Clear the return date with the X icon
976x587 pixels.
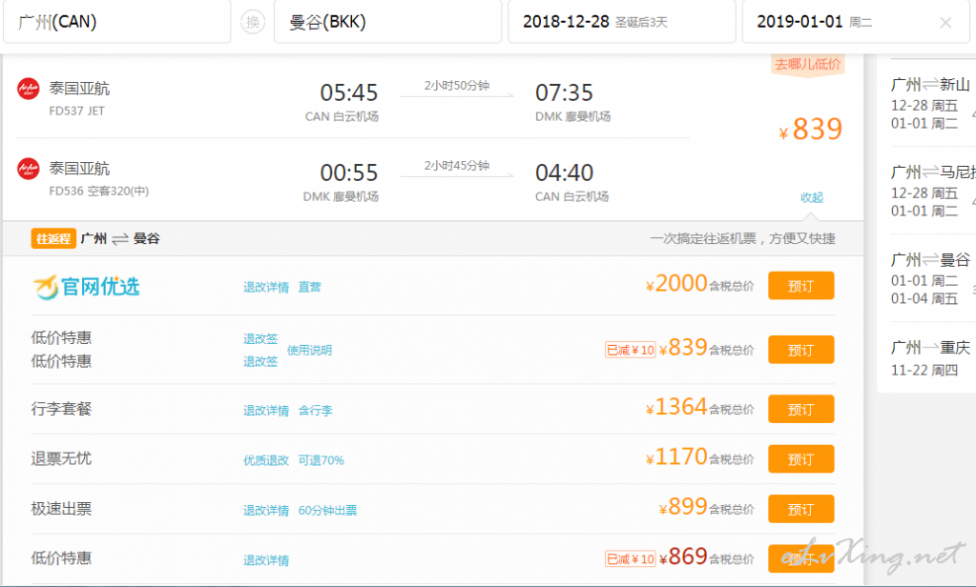[945, 23]
